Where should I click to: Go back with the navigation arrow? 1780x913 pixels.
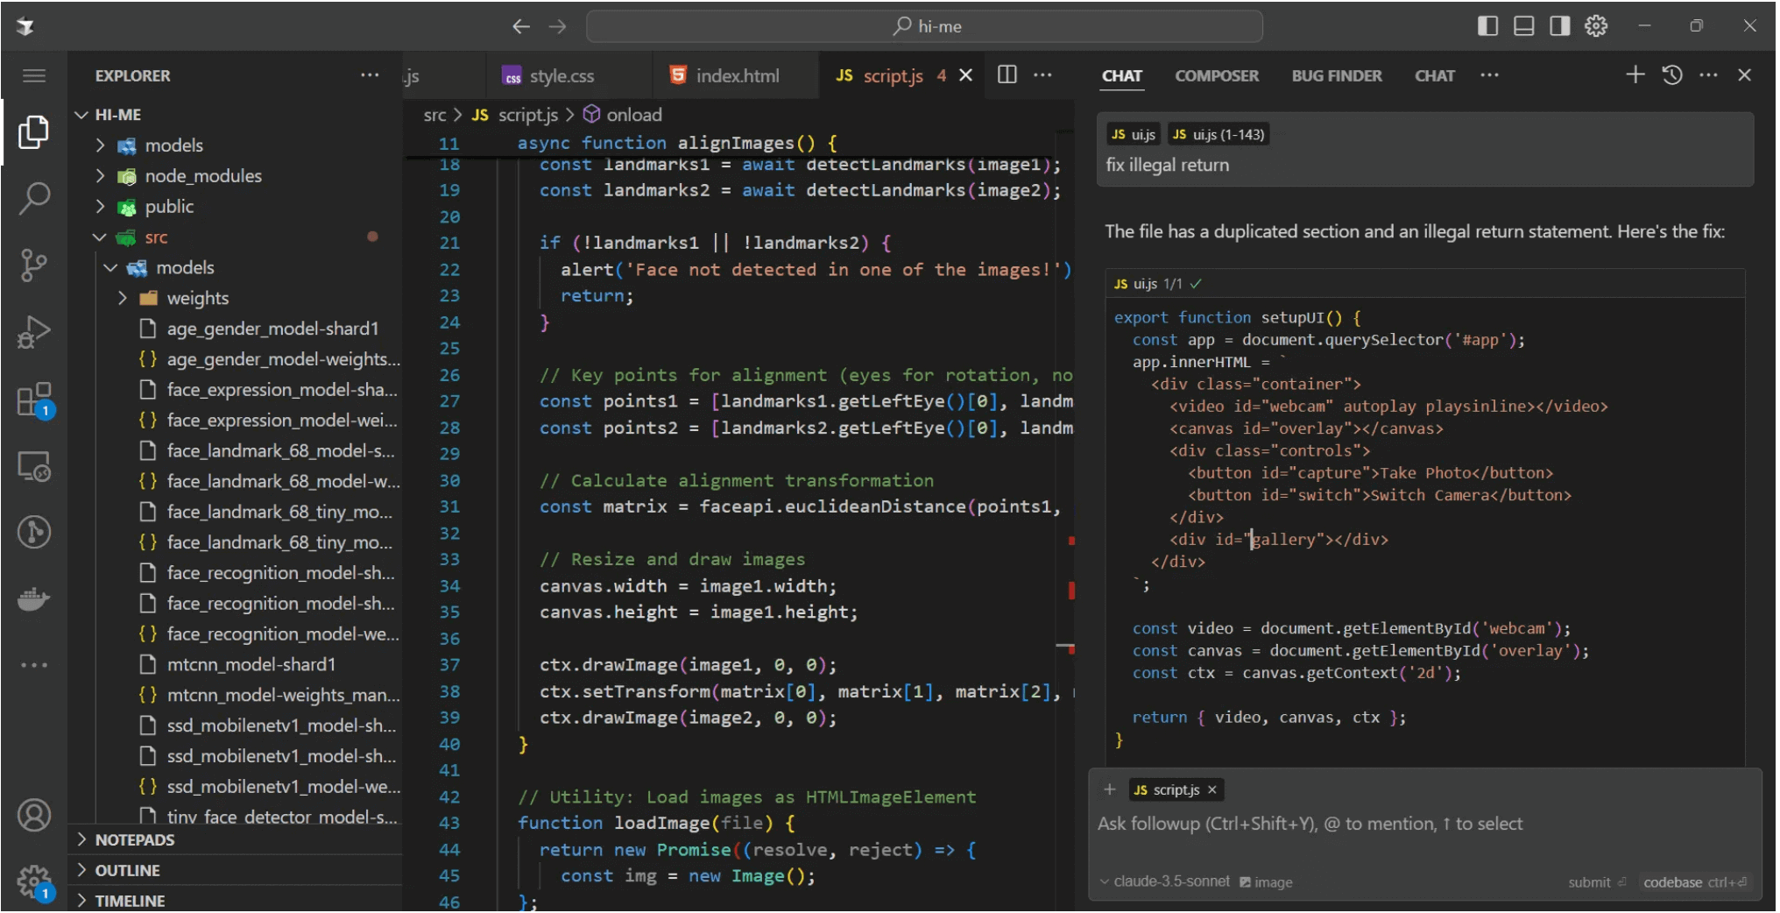(521, 26)
